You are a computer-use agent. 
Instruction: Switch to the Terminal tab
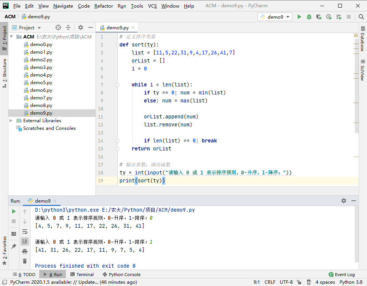pyautogui.click(x=81, y=274)
